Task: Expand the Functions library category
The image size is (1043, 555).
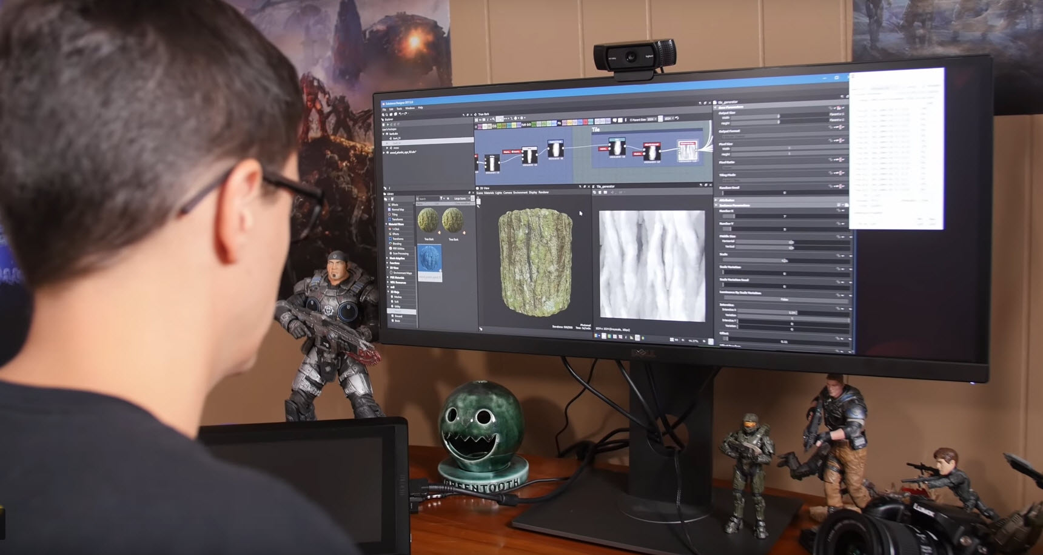Action: [387, 263]
